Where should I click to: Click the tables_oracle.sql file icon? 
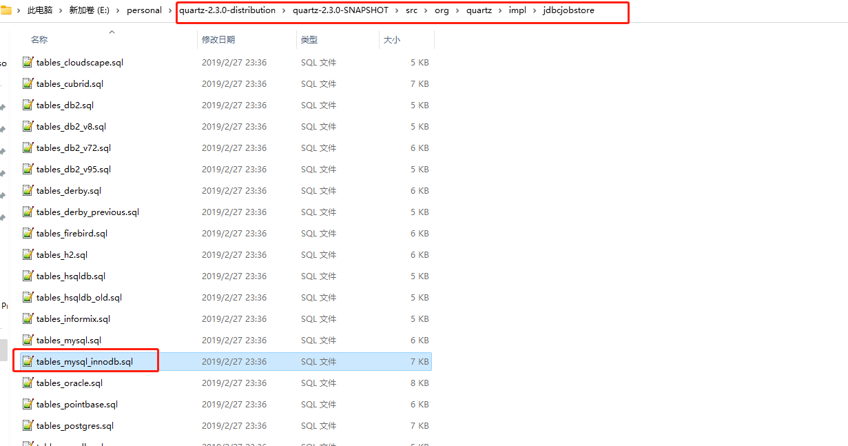pos(28,383)
